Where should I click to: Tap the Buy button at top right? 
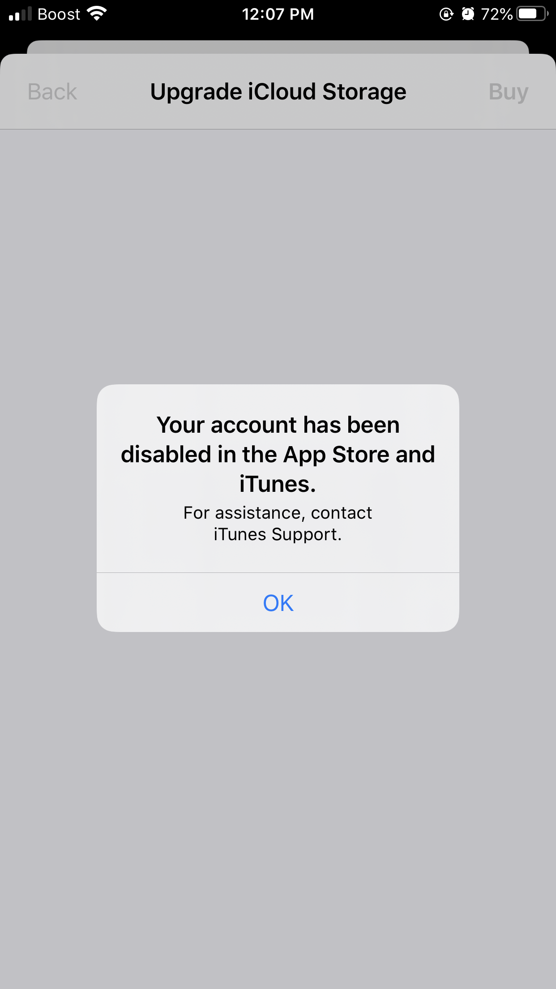(x=508, y=92)
